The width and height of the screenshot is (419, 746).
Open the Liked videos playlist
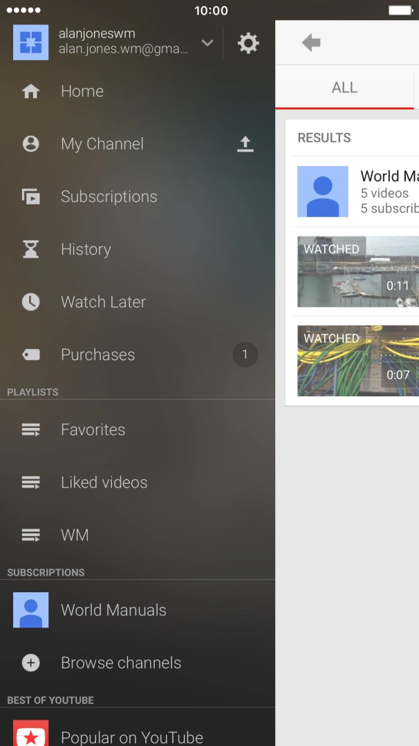104,482
